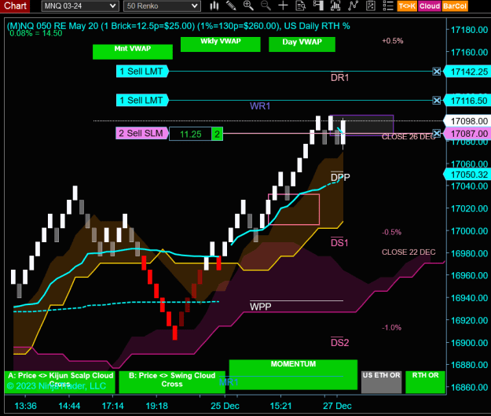Click the DPP pivot label
The image size is (491, 416).
[x=340, y=178]
